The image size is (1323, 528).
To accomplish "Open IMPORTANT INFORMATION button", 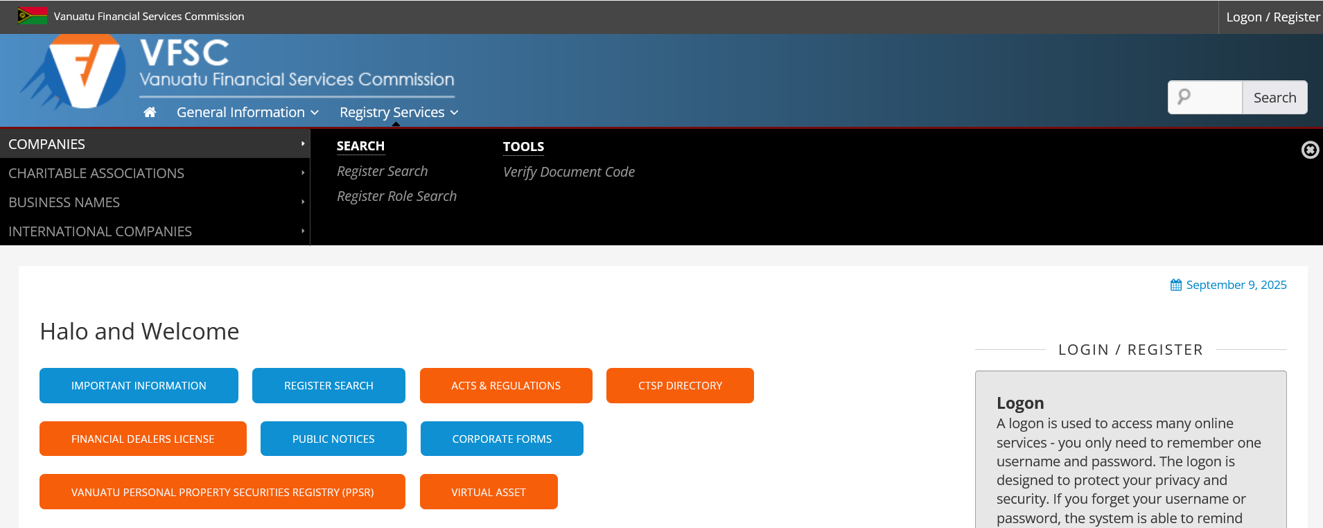I will [x=139, y=385].
